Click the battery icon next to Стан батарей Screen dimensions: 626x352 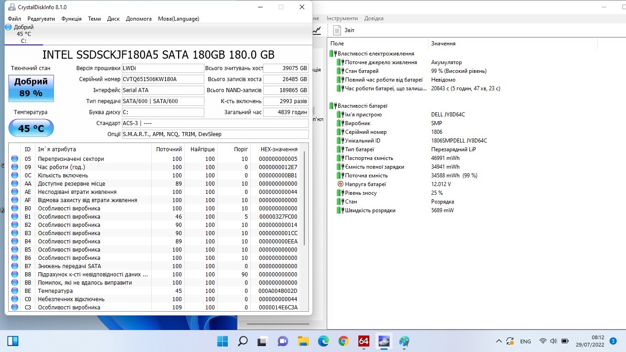pos(340,71)
